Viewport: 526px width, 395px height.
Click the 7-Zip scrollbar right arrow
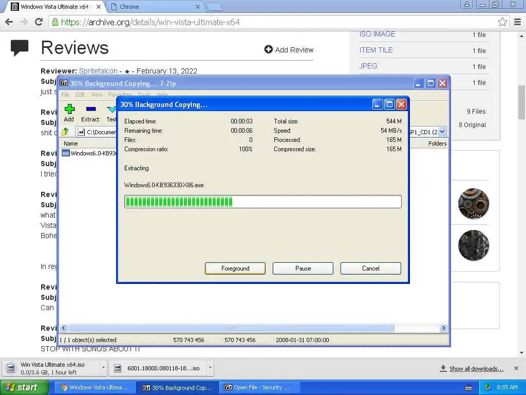click(x=443, y=328)
